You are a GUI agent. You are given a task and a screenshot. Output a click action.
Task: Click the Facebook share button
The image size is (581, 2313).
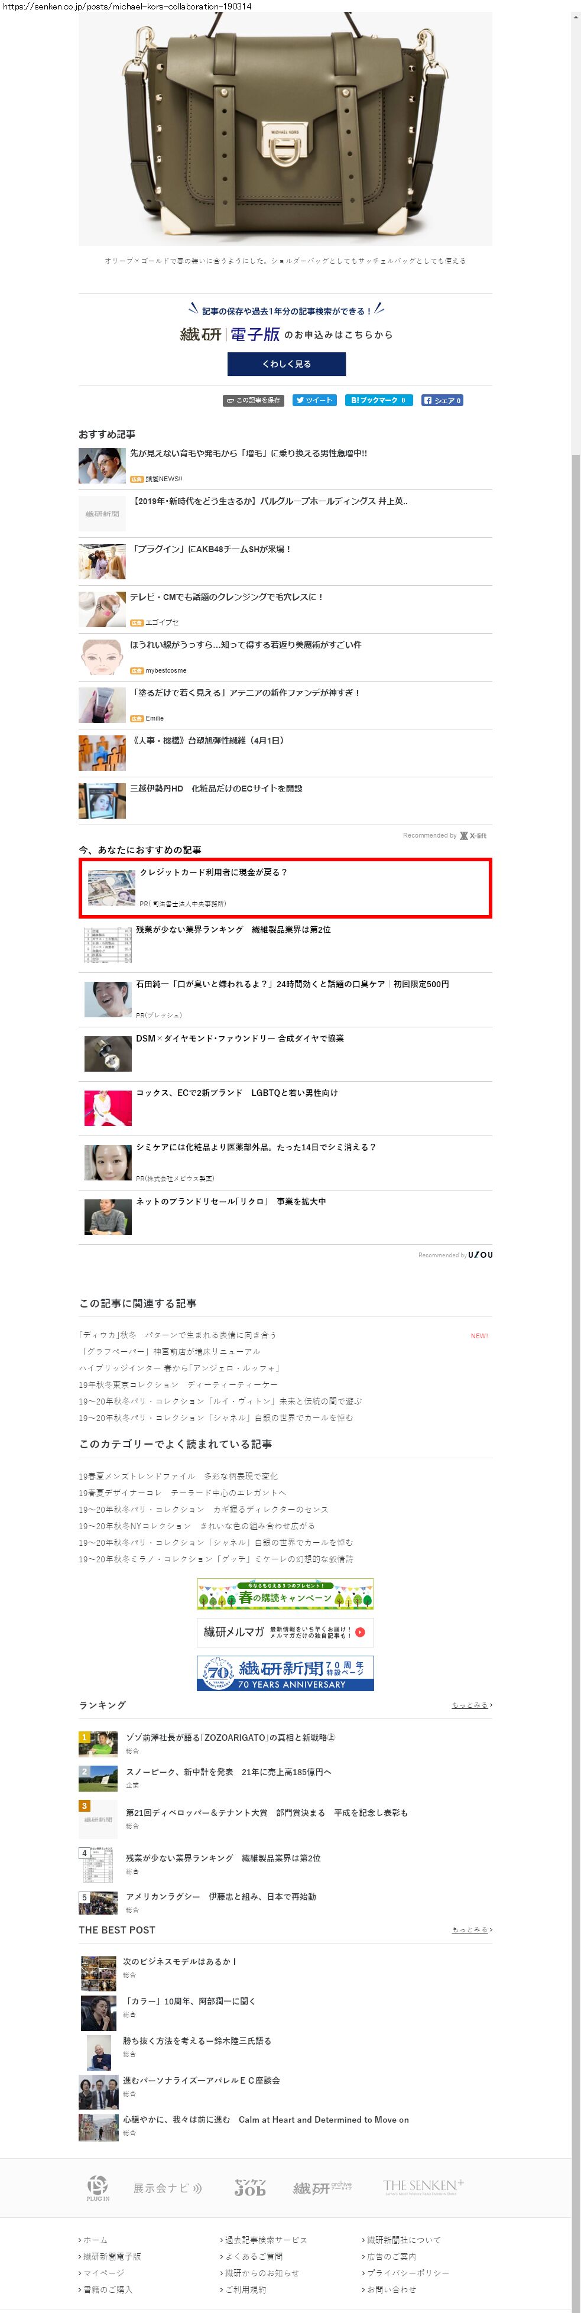click(443, 400)
